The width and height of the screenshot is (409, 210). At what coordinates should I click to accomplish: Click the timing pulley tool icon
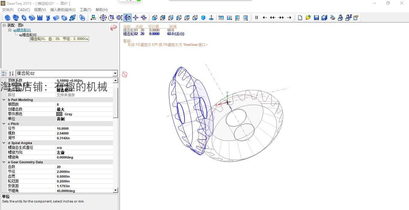point(31,17)
